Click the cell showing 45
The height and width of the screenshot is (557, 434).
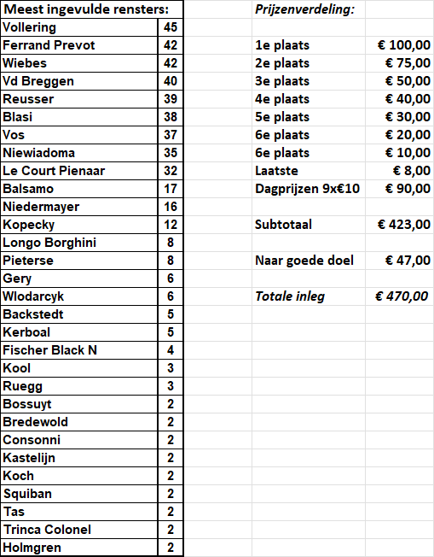click(x=171, y=27)
